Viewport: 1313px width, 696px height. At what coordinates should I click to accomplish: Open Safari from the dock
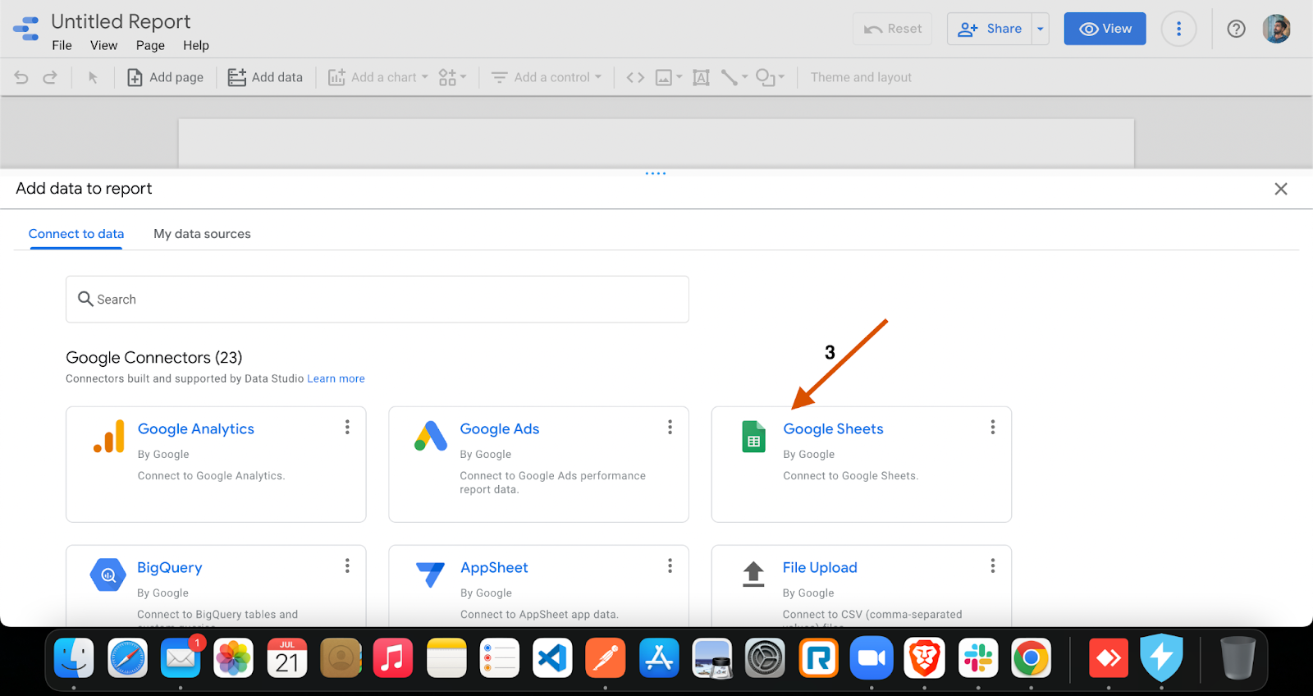(127, 658)
